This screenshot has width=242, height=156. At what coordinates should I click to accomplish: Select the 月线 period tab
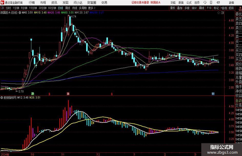75,8
